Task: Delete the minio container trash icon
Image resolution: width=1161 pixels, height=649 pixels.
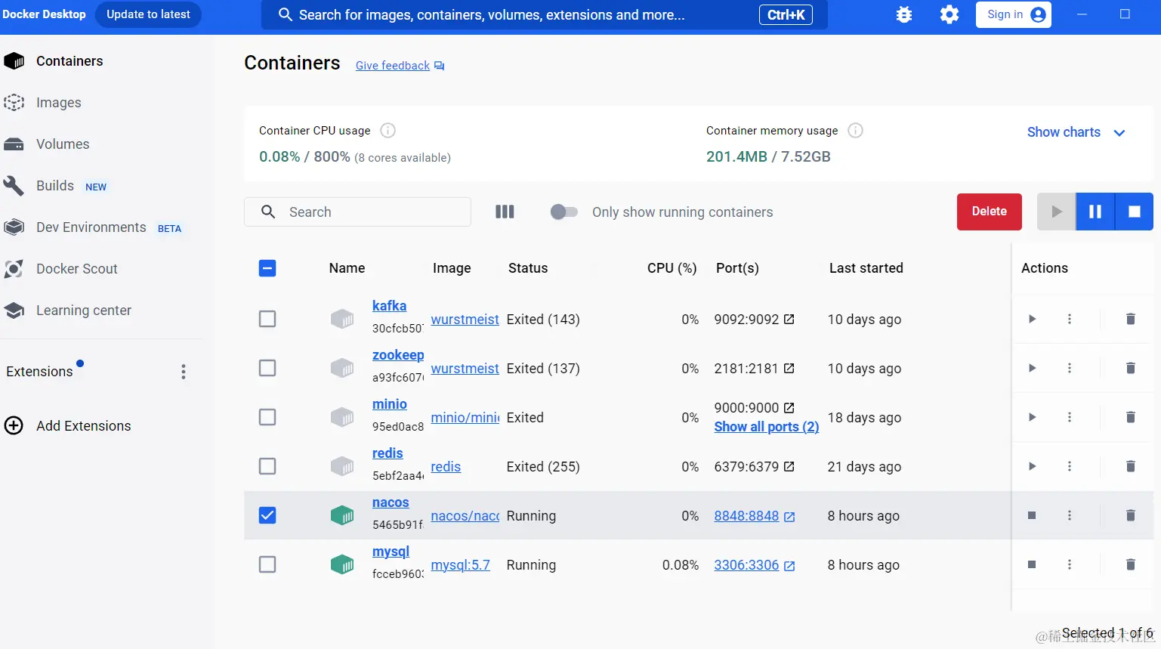Action: click(x=1130, y=417)
